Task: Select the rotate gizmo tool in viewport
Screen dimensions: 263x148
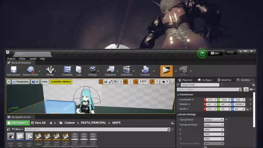Action: tap(106, 82)
